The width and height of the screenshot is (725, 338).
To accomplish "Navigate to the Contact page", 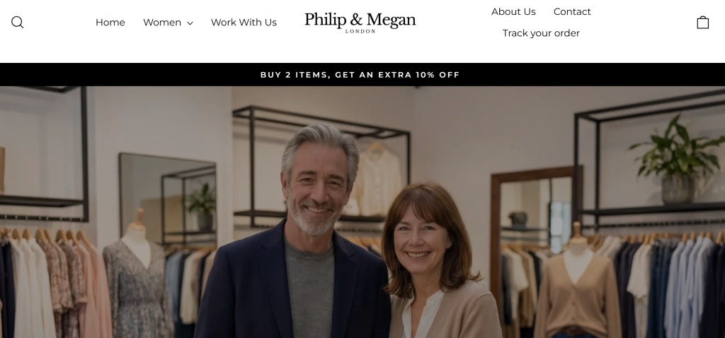I will tap(572, 11).
